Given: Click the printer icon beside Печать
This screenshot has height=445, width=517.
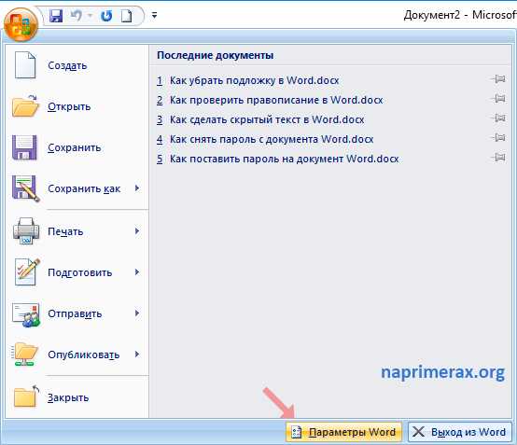Looking at the screenshot, I should [26, 231].
